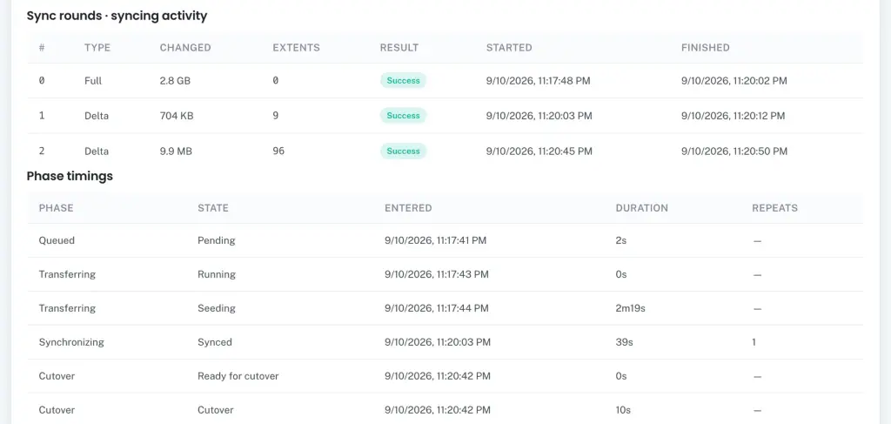The image size is (891, 424).
Task: Click the Phase timings heading
Action: coord(70,176)
